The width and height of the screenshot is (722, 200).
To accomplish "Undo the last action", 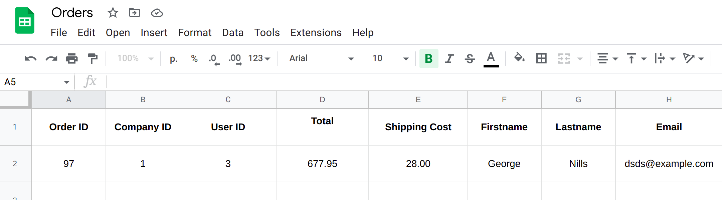I will click(31, 58).
